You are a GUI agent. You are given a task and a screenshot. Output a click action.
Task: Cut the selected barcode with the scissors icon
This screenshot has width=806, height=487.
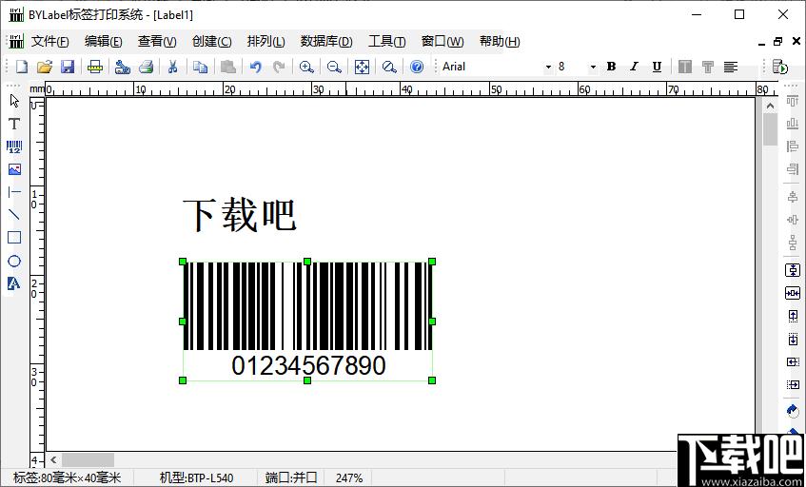click(x=173, y=67)
